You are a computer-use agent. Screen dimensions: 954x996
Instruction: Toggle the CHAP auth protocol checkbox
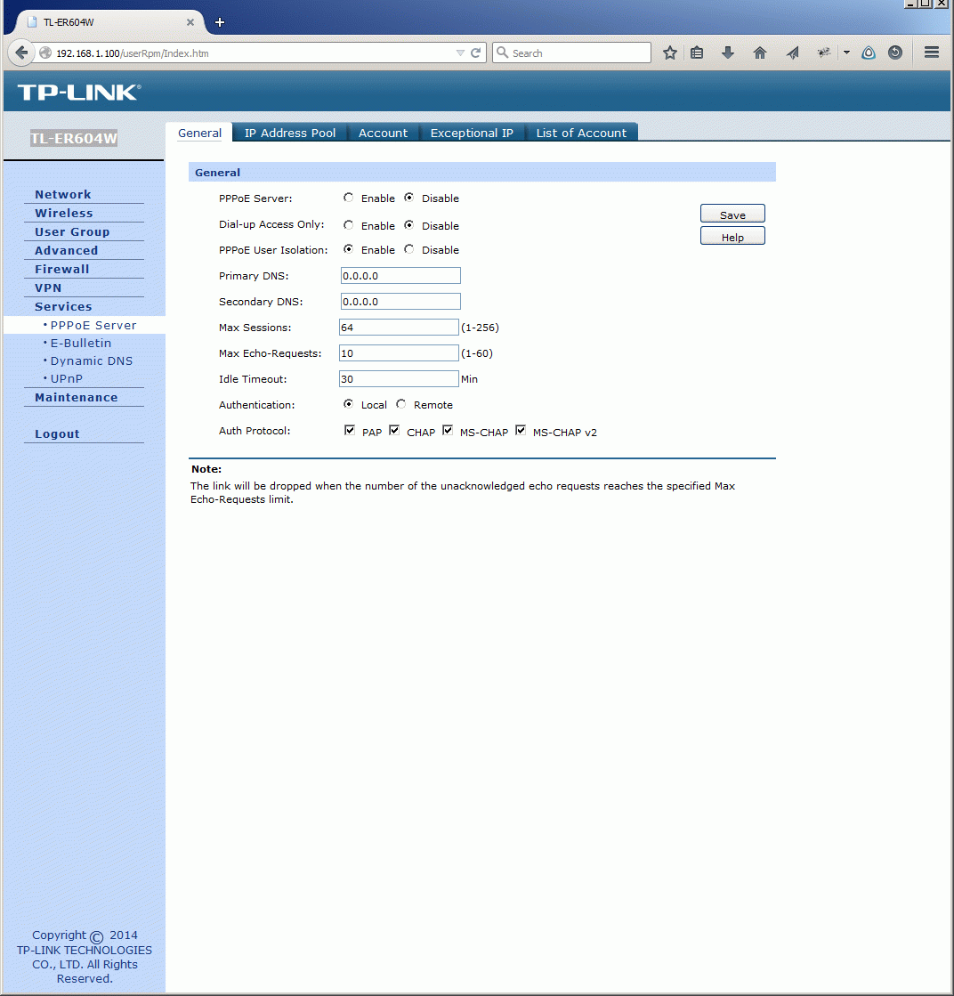coord(394,431)
